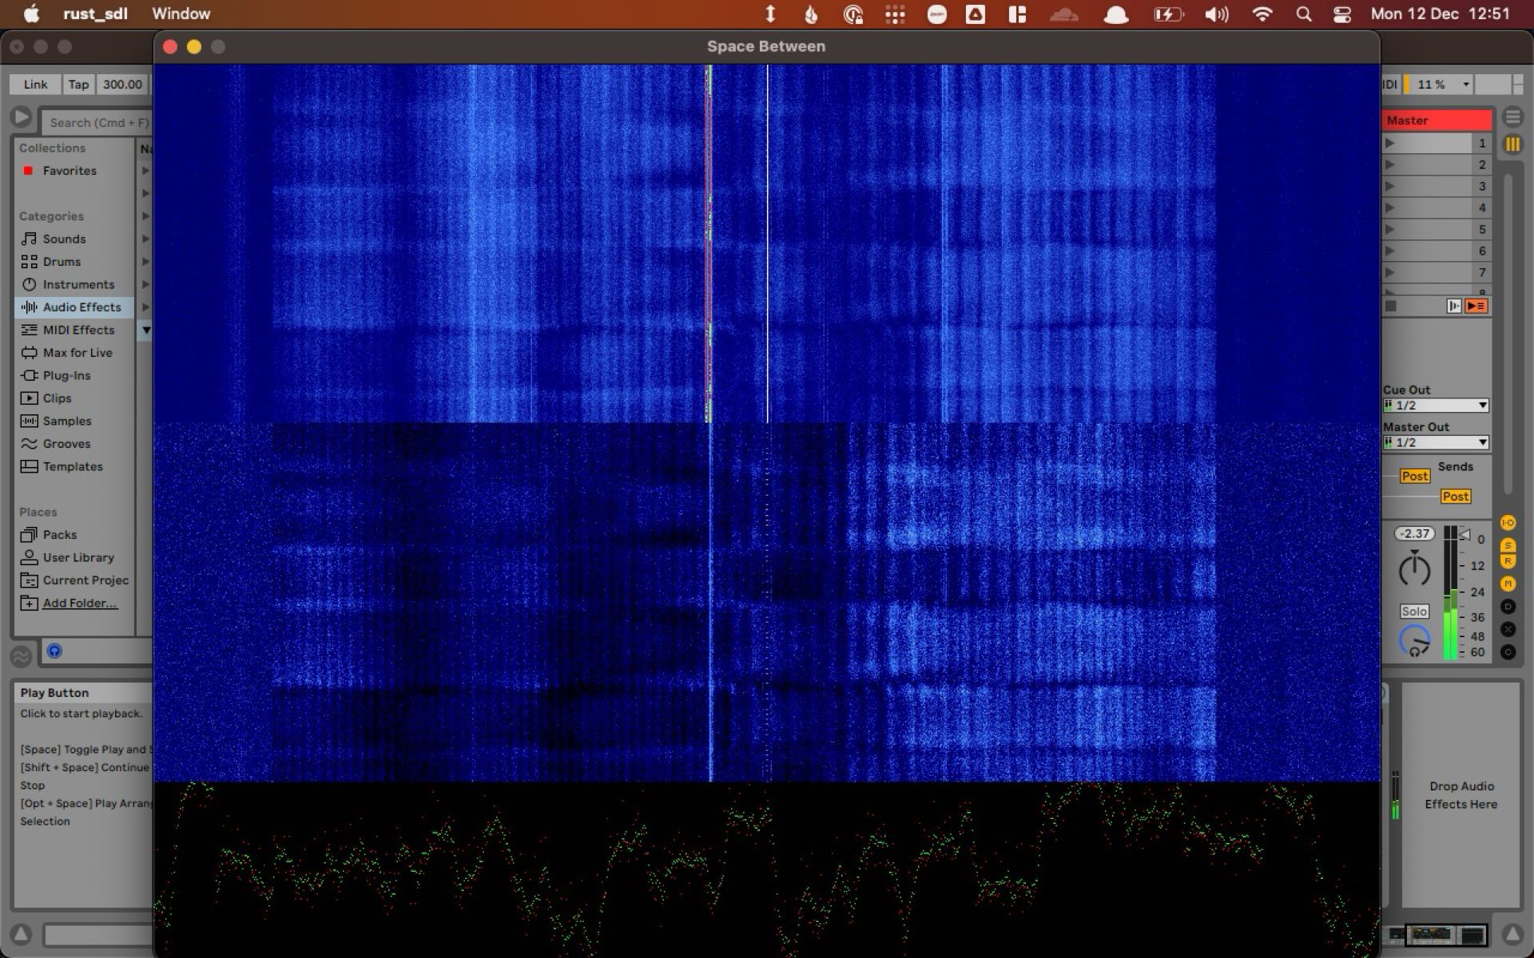Screen dimensions: 1534x958
Task: Select the Samples browser category
Action: [67, 421]
